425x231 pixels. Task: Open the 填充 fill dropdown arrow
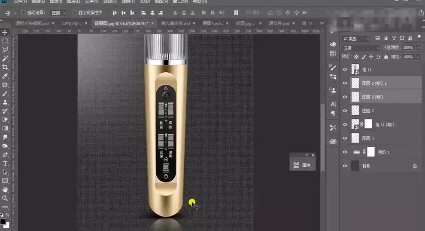(418, 57)
